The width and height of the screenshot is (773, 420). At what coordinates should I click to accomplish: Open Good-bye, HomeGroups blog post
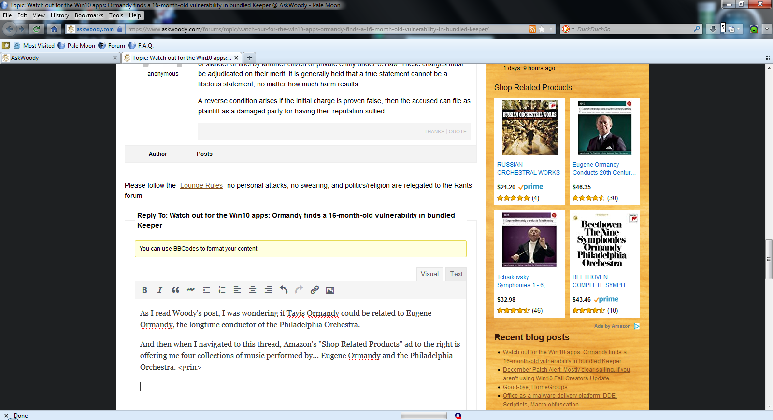tap(535, 387)
